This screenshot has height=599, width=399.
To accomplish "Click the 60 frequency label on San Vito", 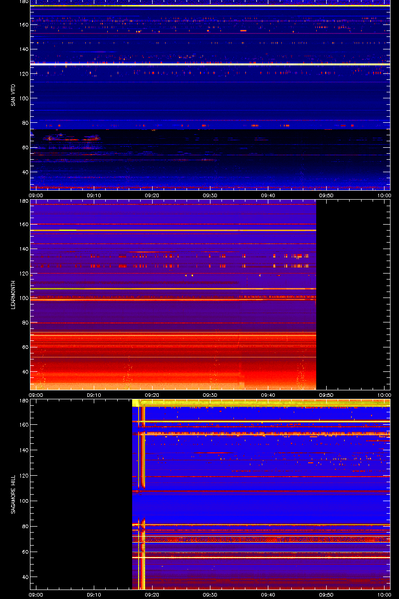I will 24,147.
